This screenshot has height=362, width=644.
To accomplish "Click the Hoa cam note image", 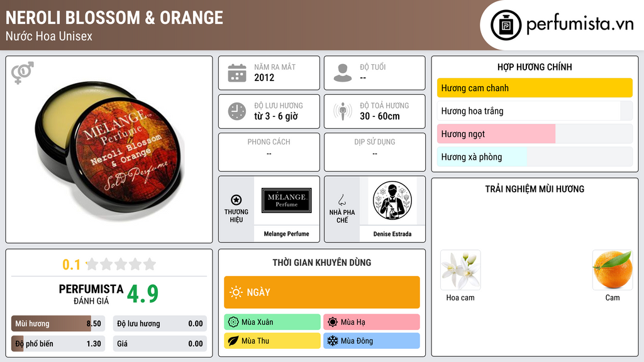I will pyautogui.click(x=460, y=270).
